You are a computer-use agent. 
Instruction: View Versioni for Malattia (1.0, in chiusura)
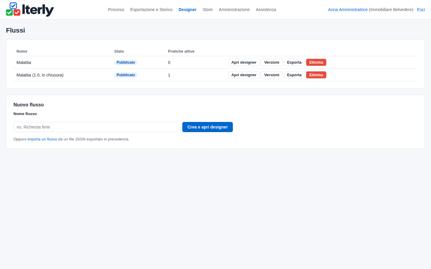point(272,75)
